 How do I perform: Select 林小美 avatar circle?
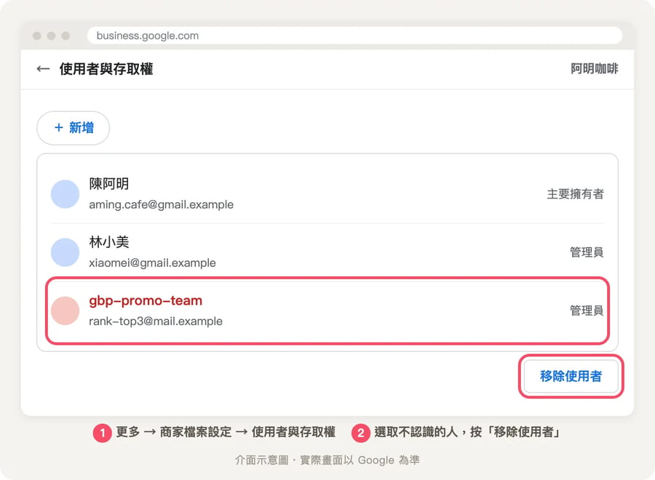pos(65,252)
